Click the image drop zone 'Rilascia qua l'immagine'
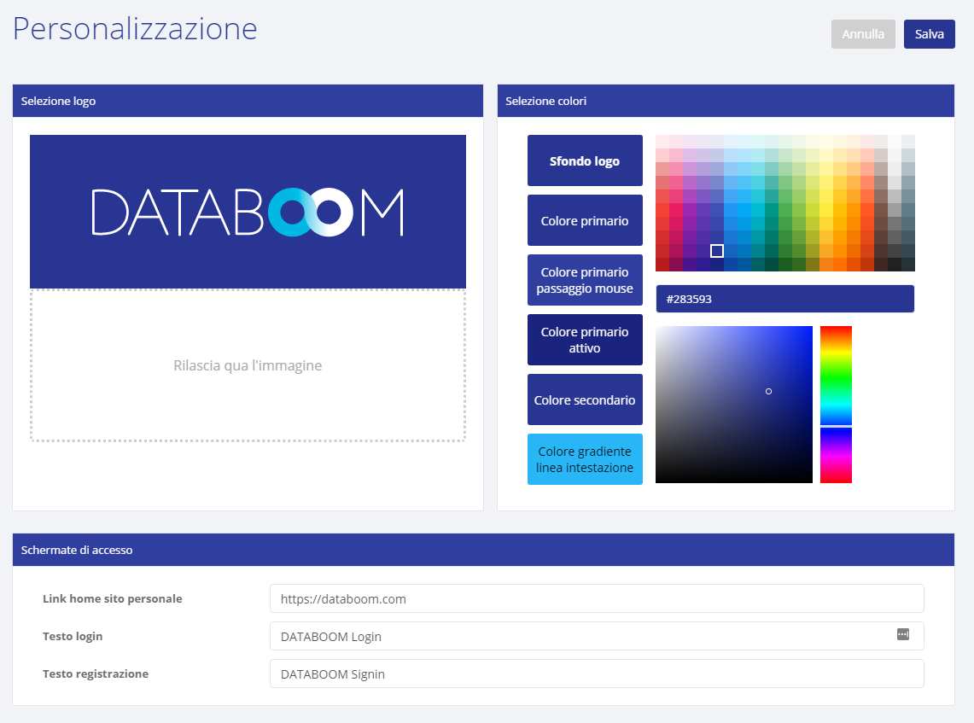 tap(248, 365)
